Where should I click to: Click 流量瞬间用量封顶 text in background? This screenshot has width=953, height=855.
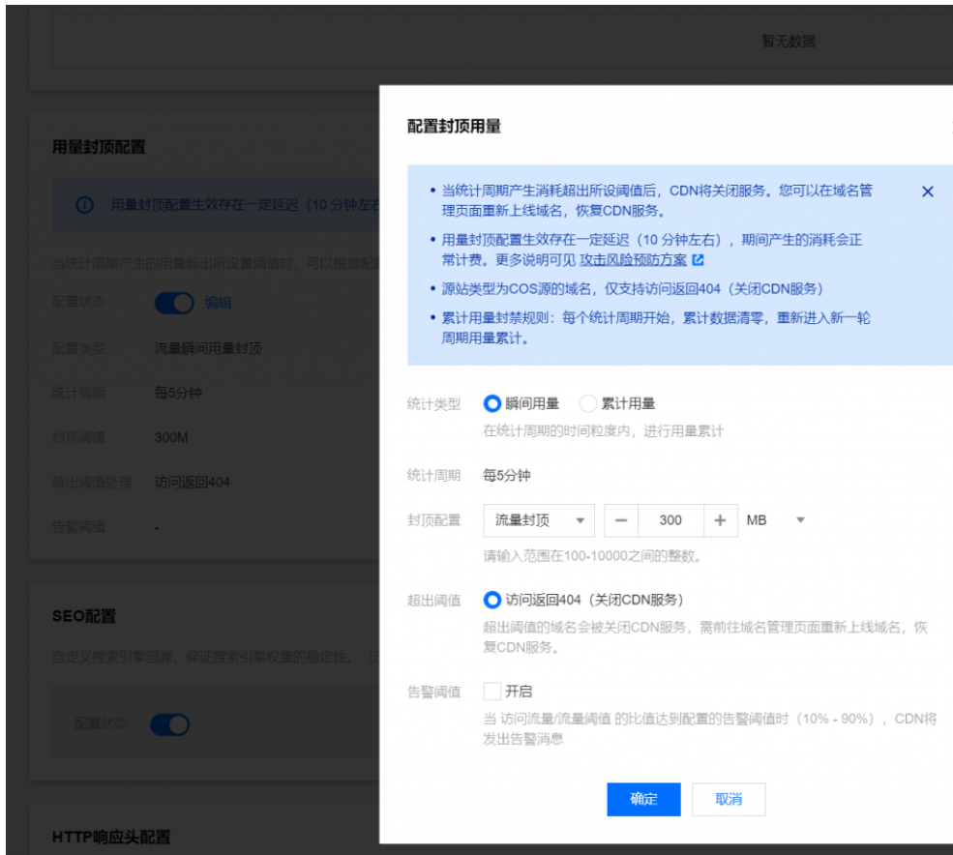pos(208,348)
